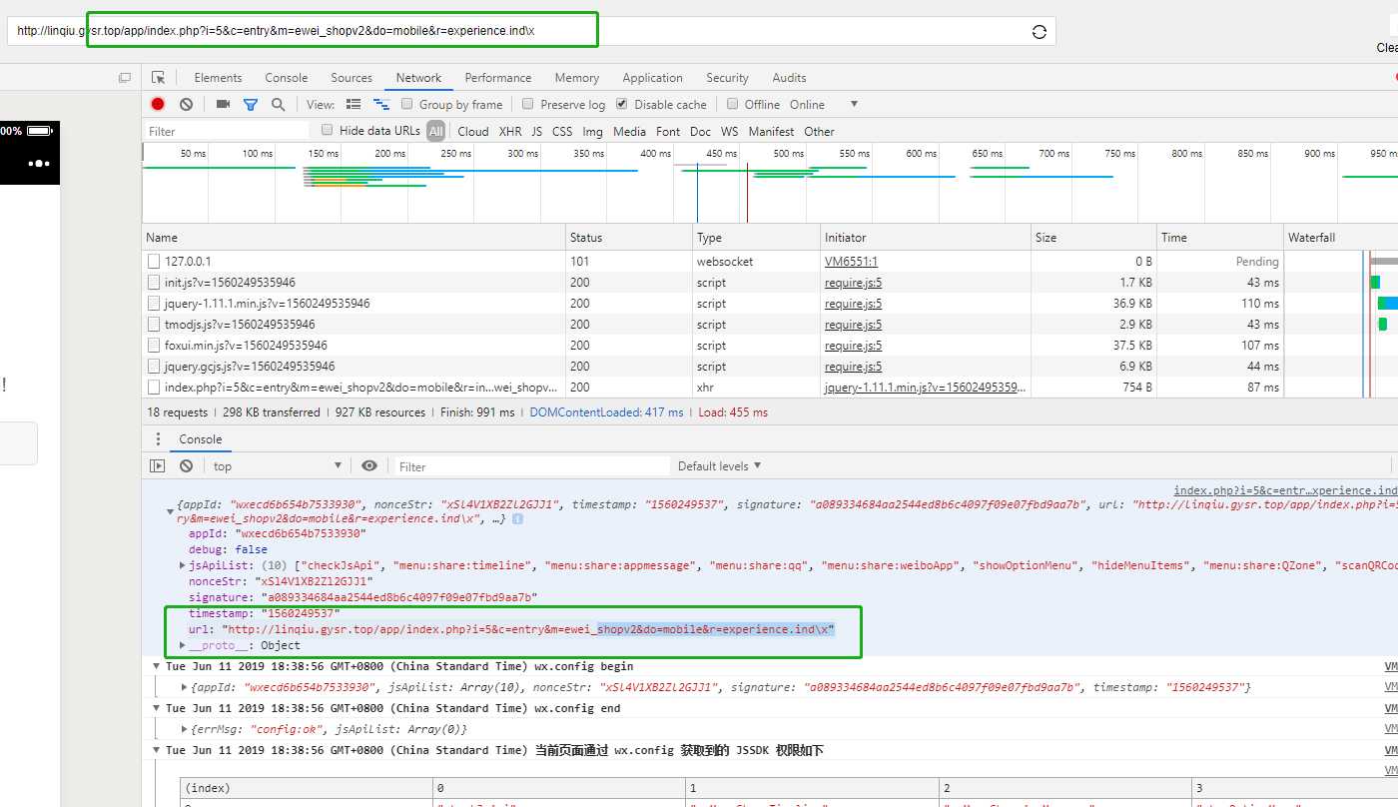1398x807 pixels.
Task: Click the timestamp value "1560249537"
Action: (x=301, y=613)
